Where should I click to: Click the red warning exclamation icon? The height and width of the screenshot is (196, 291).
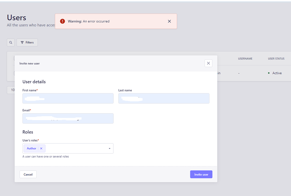click(x=63, y=21)
